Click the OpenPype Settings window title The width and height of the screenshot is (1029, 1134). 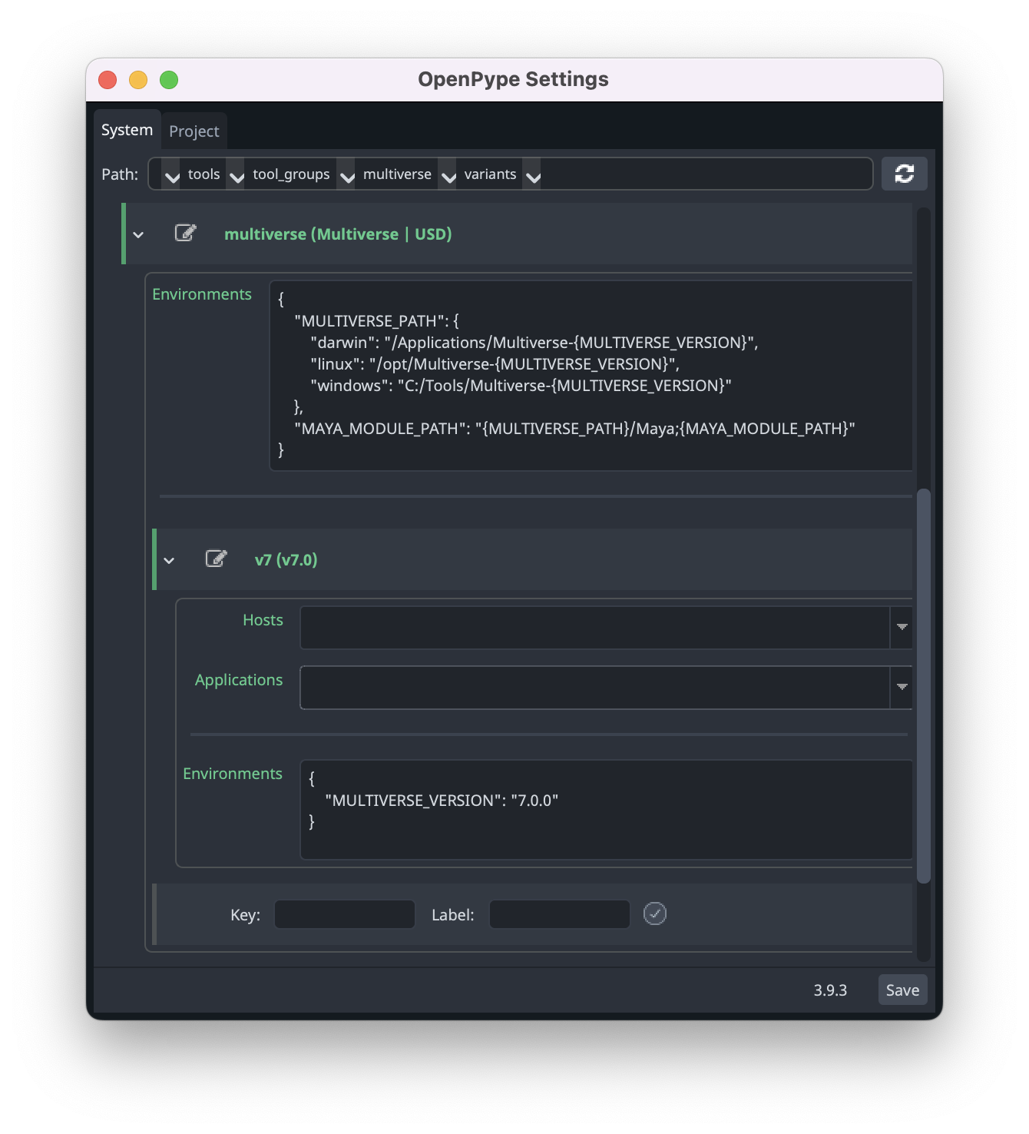pos(513,79)
